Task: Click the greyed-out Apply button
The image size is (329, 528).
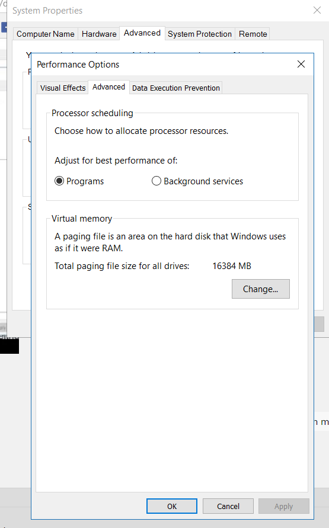Action: coord(283,506)
